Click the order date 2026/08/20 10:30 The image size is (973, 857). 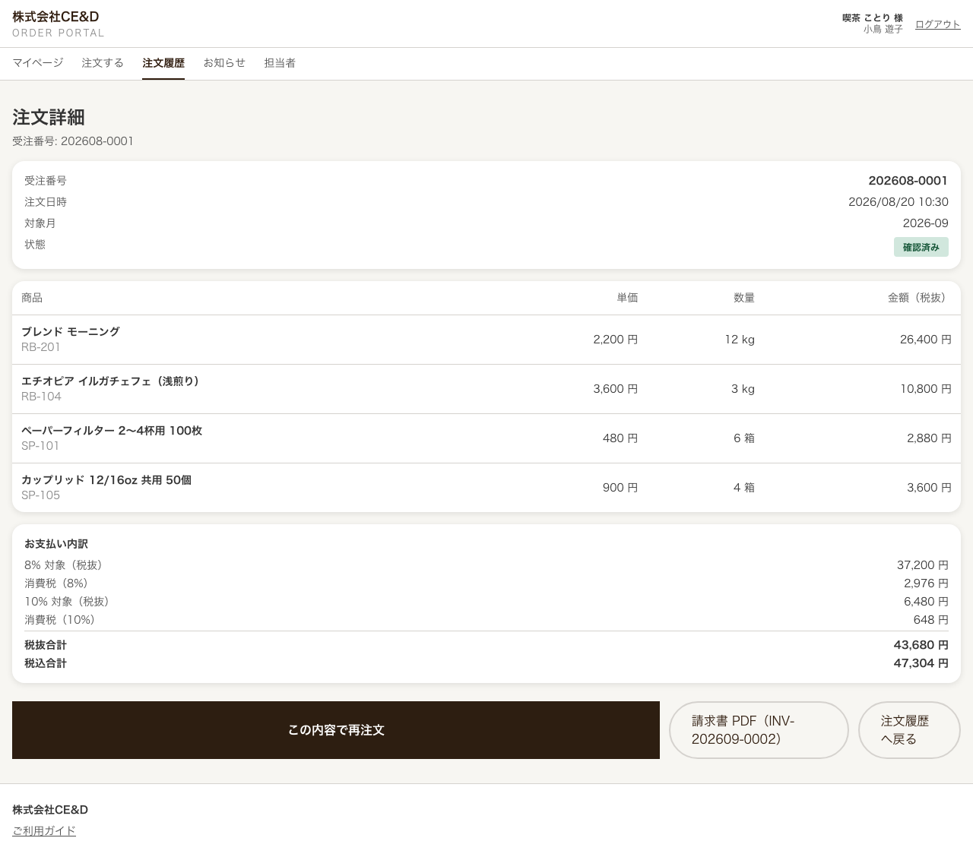click(899, 202)
